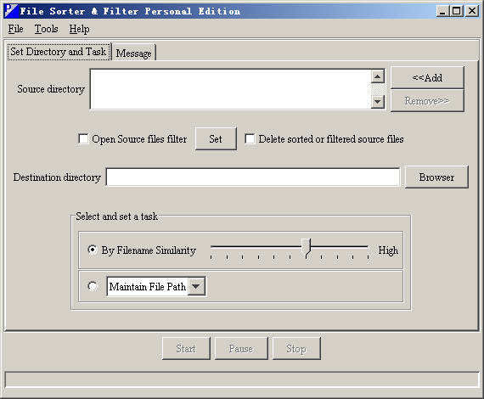This screenshot has height=399, width=484.
Task: Click the Remove>> button
Action: click(427, 100)
